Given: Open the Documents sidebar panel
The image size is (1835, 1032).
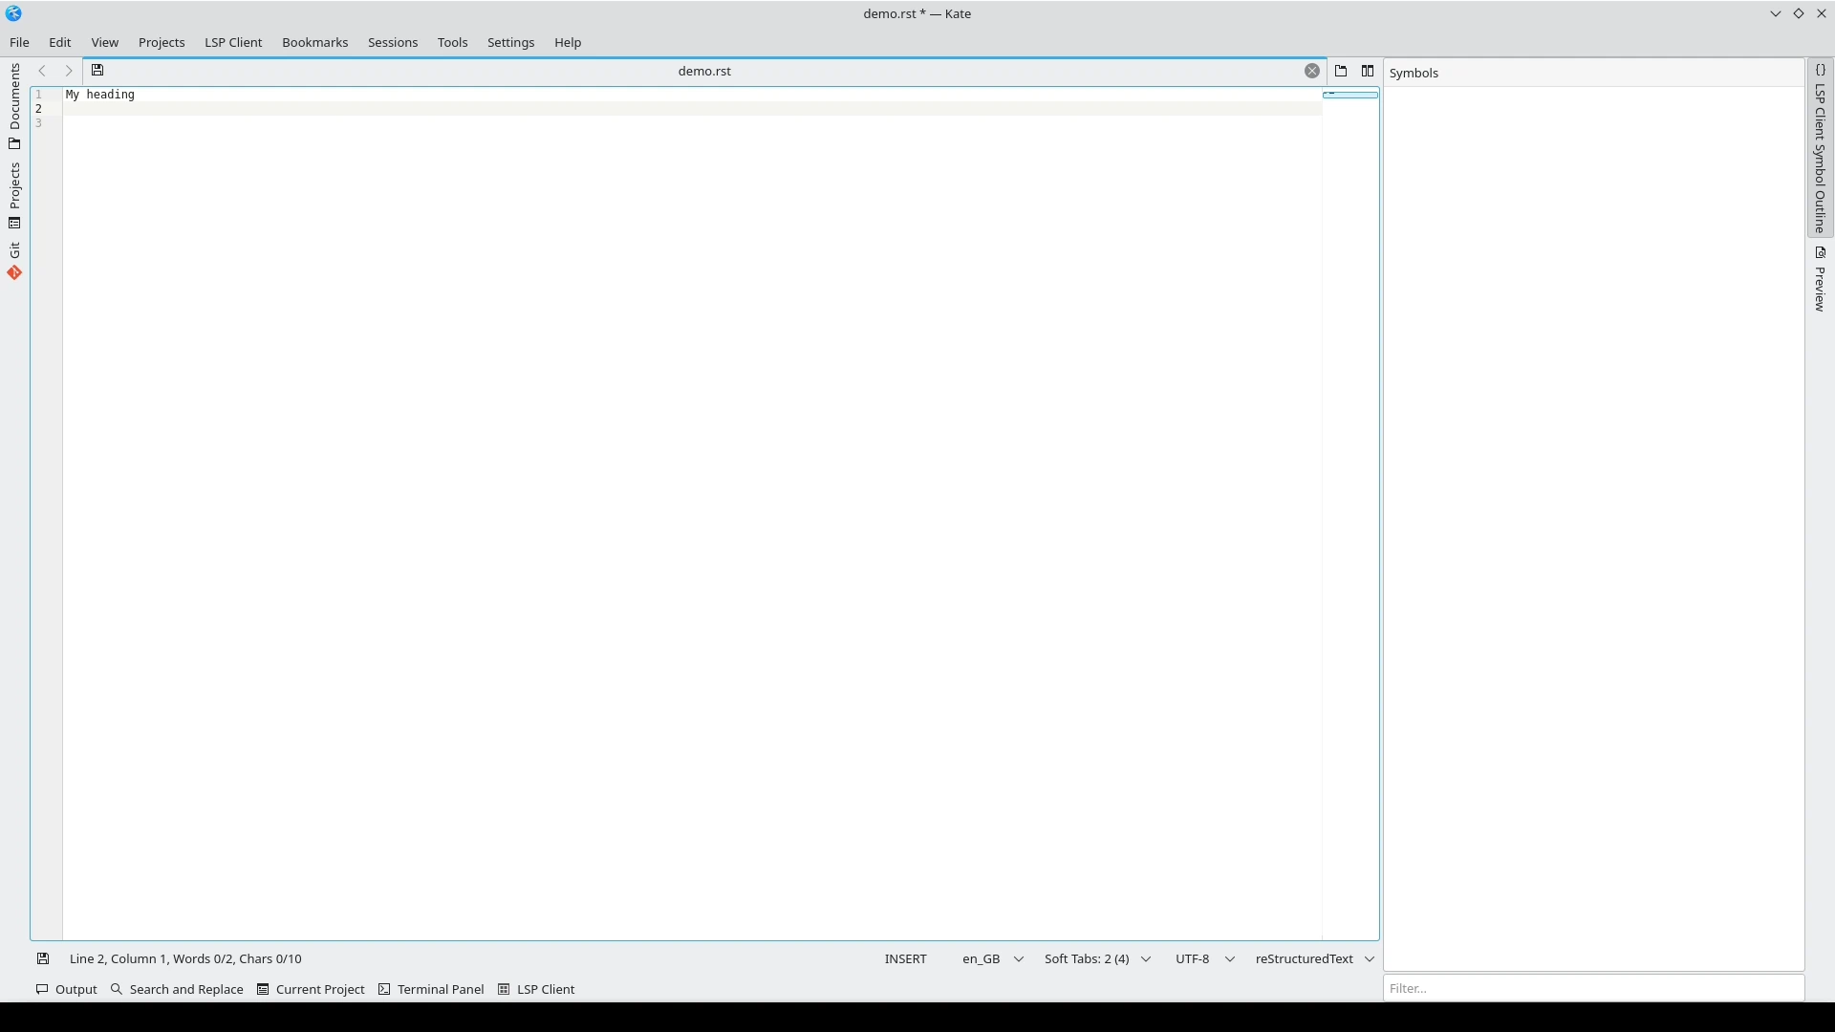Looking at the screenshot, I should [14, 105].
